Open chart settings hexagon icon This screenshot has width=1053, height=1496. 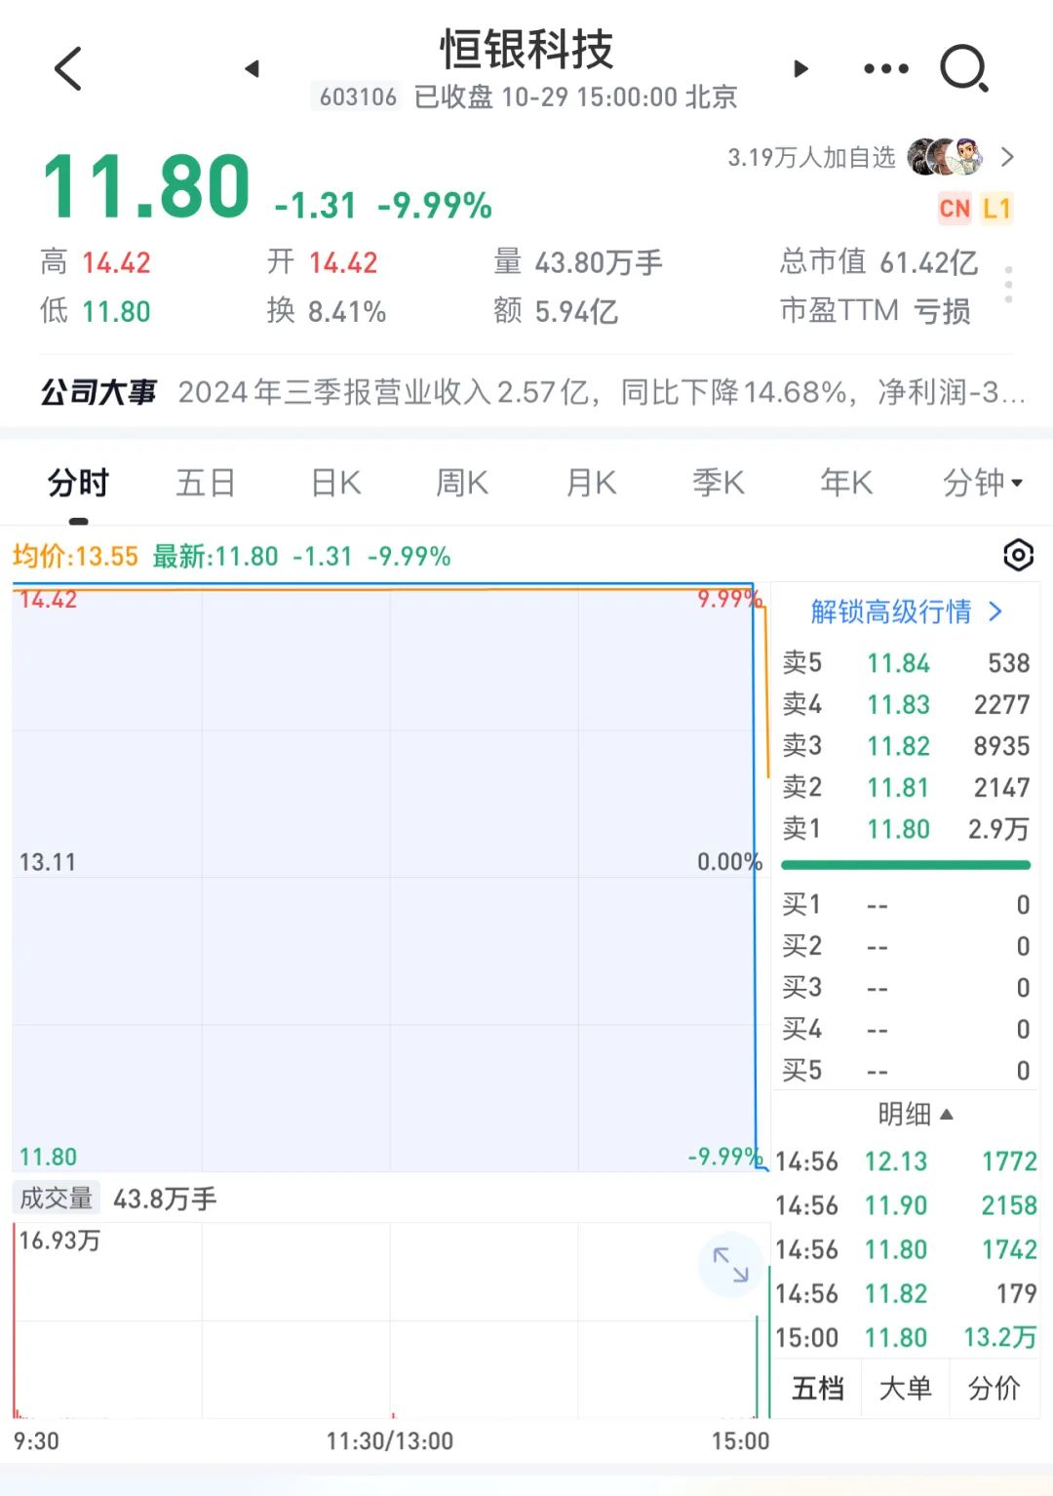(1018, 555)
